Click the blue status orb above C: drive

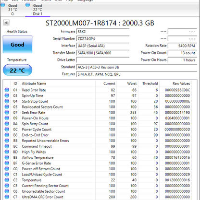pyautogui.click(x=3, y=5)
